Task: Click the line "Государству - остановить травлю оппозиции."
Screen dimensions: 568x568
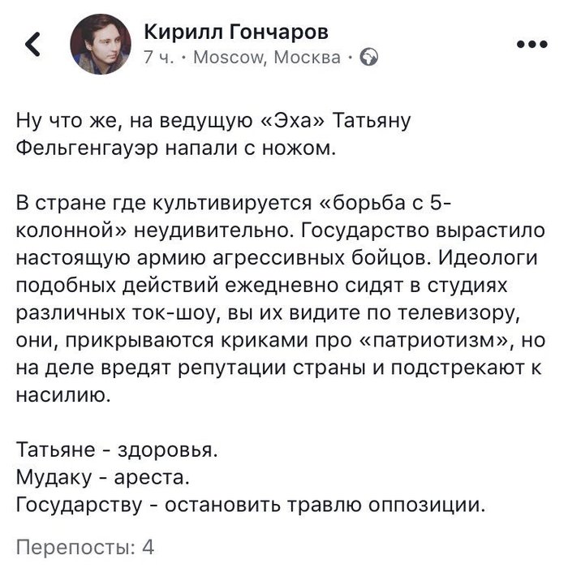Action: pos(250,506)
